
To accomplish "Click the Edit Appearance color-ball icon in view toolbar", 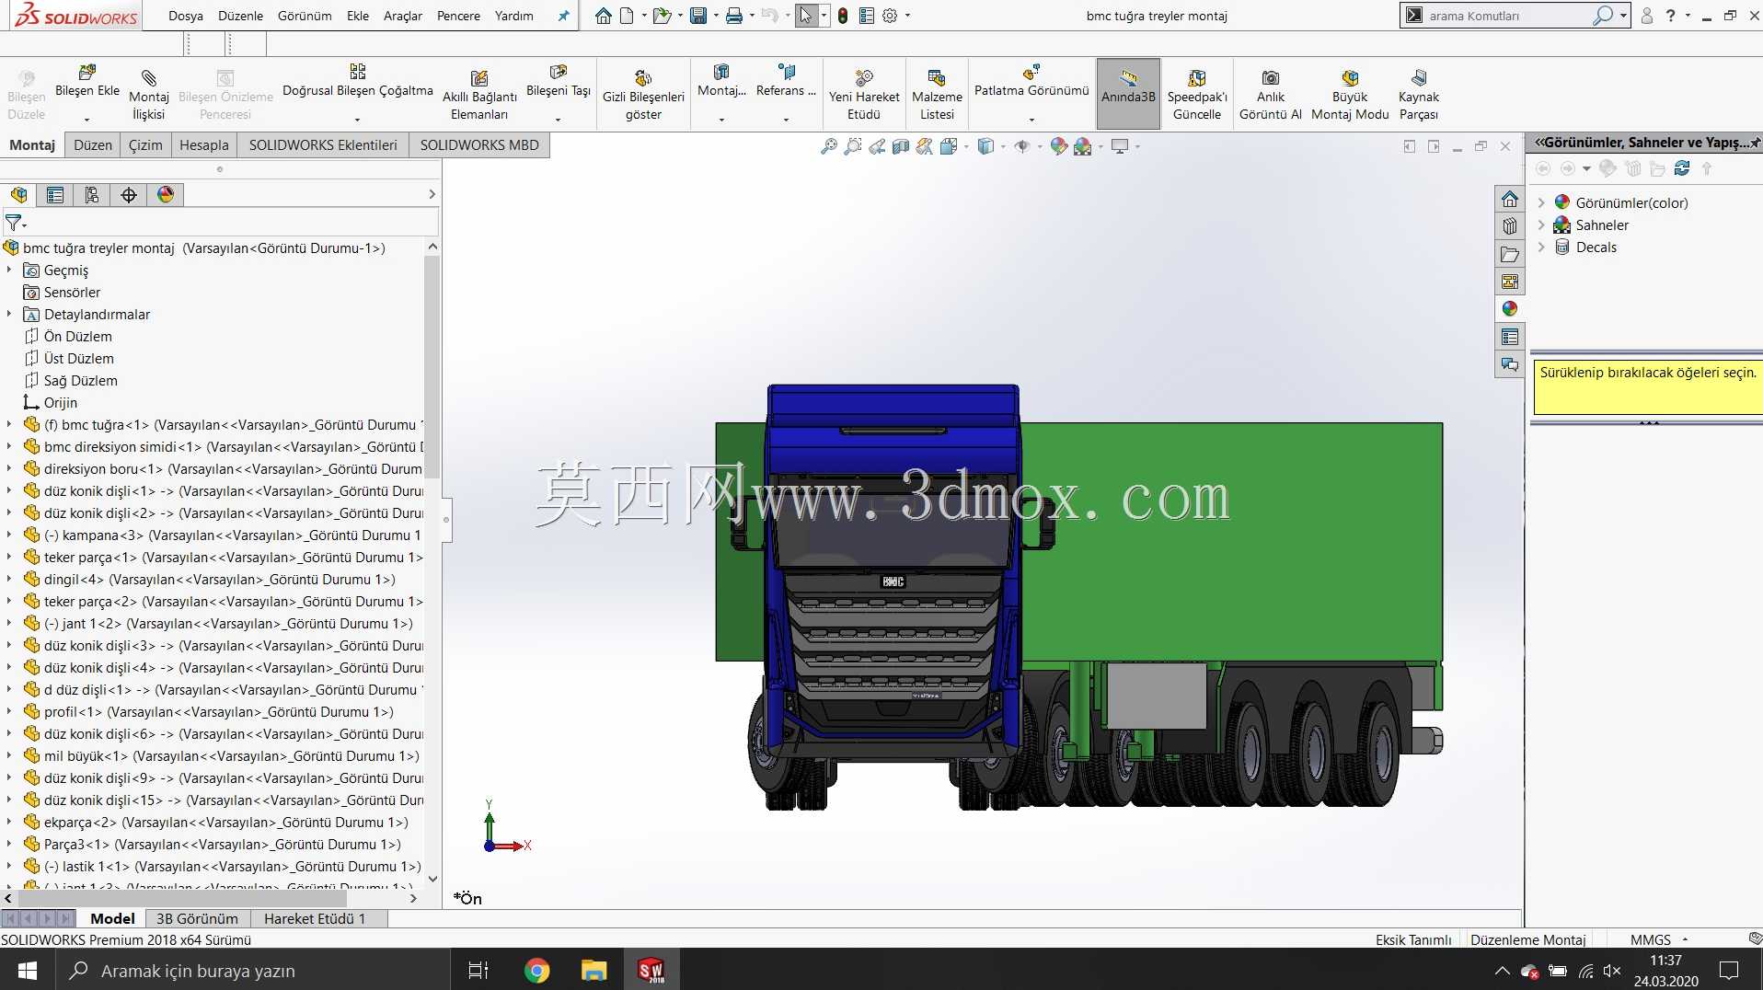I will point(1058,146).
